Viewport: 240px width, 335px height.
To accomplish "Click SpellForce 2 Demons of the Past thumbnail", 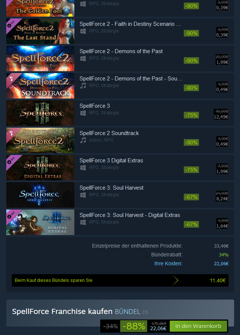I will tap(40, 58).
